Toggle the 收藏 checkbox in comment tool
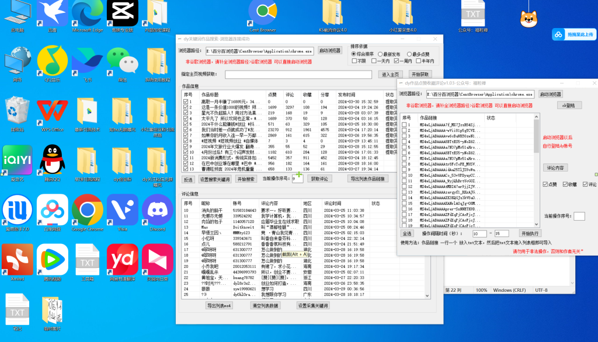 pyautogui.click(x=565, y=184)
